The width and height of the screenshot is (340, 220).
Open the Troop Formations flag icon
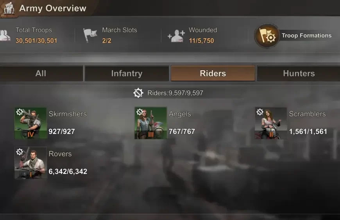coord(267,36)
